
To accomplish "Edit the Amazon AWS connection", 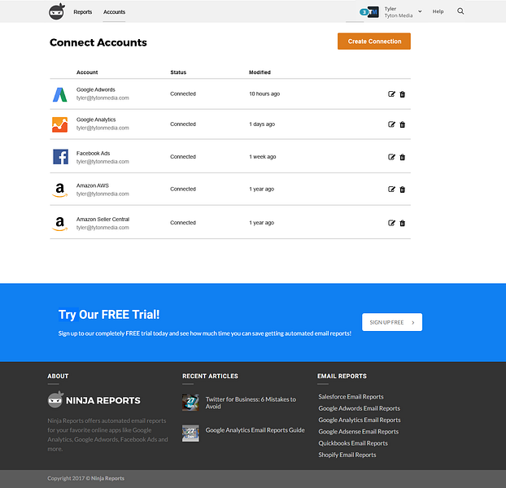I will coord(391,190).
